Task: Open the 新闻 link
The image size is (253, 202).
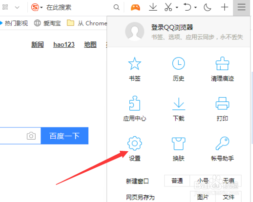Action: point(37,44)
